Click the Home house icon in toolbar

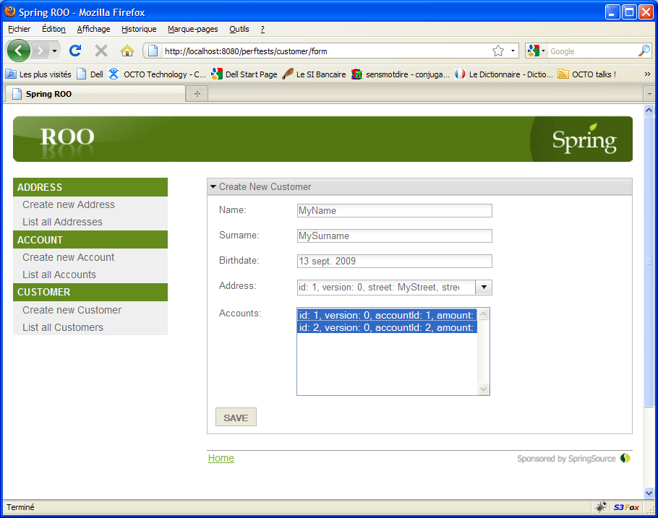point(127,51)
